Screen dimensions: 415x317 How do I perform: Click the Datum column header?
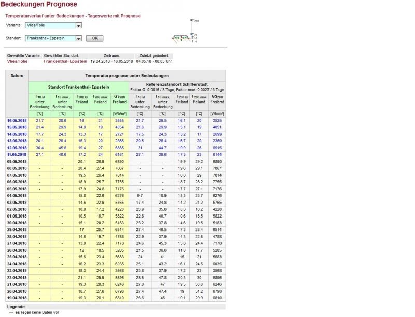coord(17,76)
